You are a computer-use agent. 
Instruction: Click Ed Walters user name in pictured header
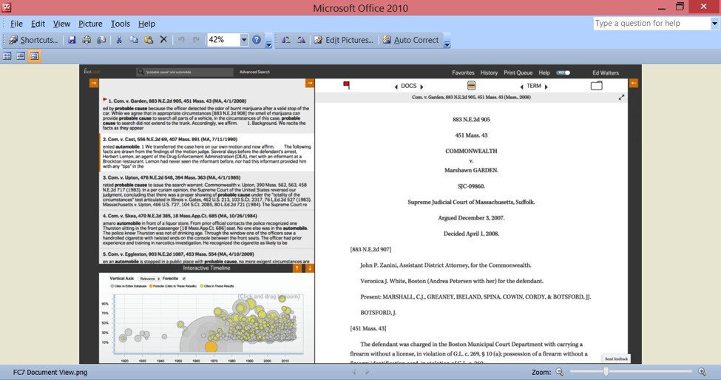[x=606, y=72]
